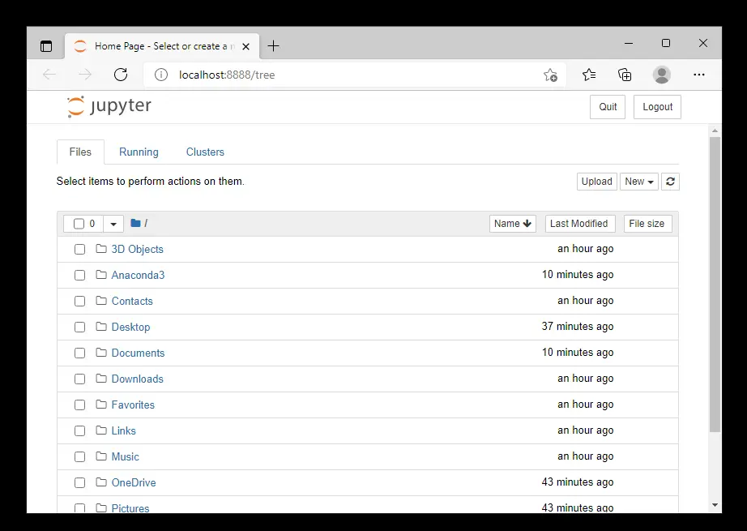Image resolution: width=747 pixels, height=531 pixels.
Task: Sort files by Name
Action: click(x=512, y=224)
